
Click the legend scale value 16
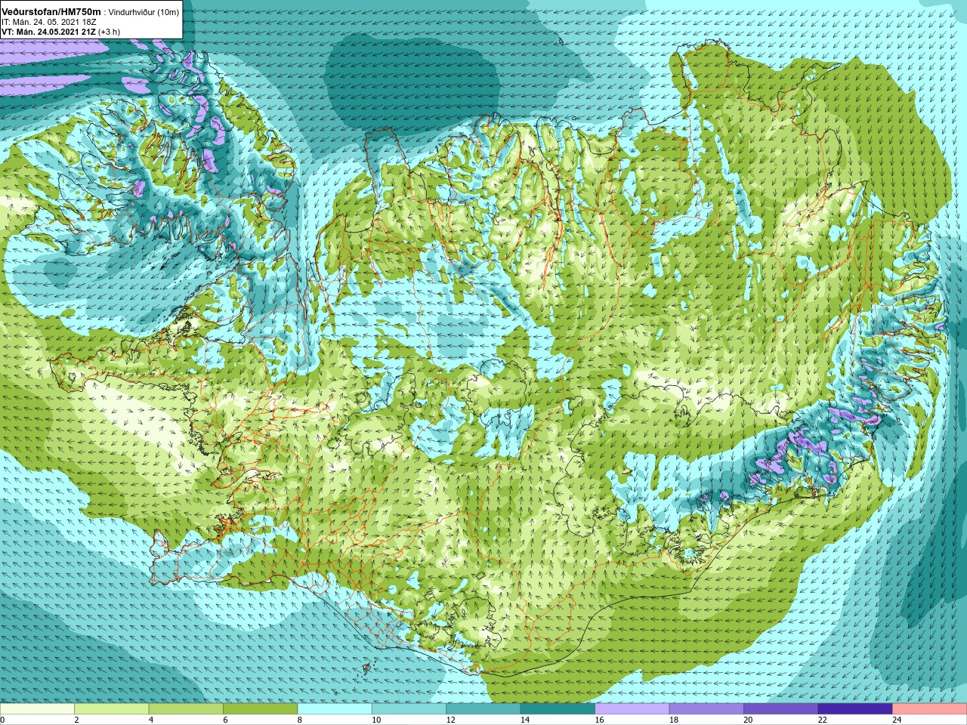tap(599, 720)
